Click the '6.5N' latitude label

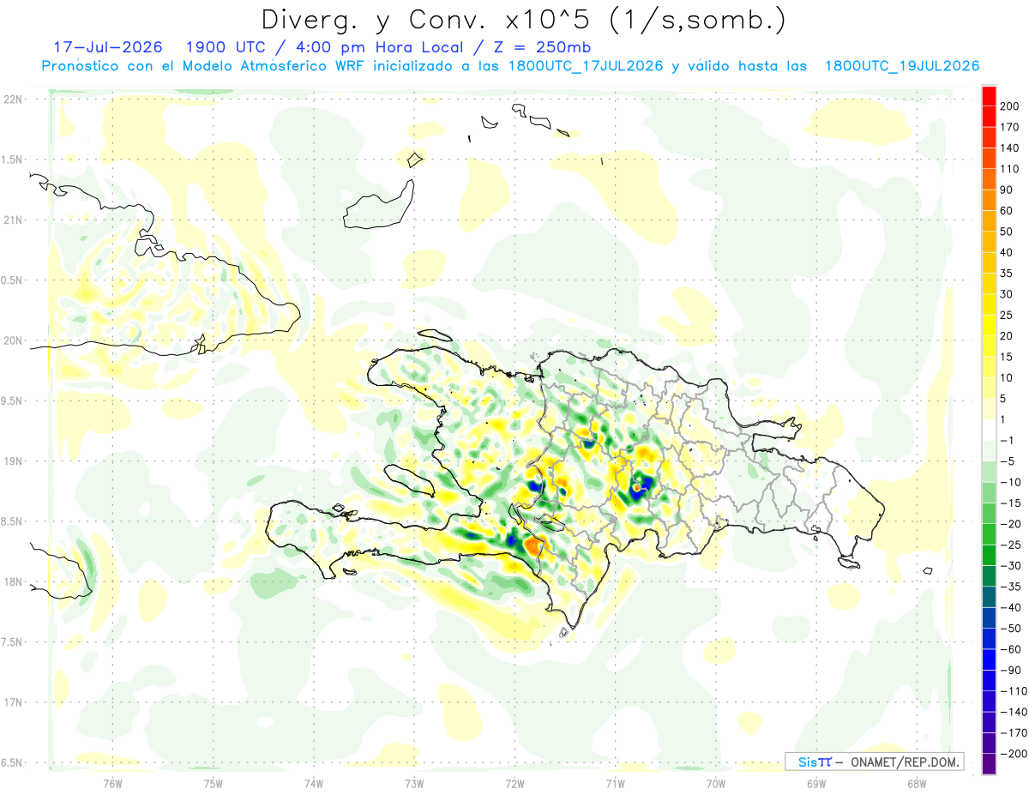[x=13, y=763]
